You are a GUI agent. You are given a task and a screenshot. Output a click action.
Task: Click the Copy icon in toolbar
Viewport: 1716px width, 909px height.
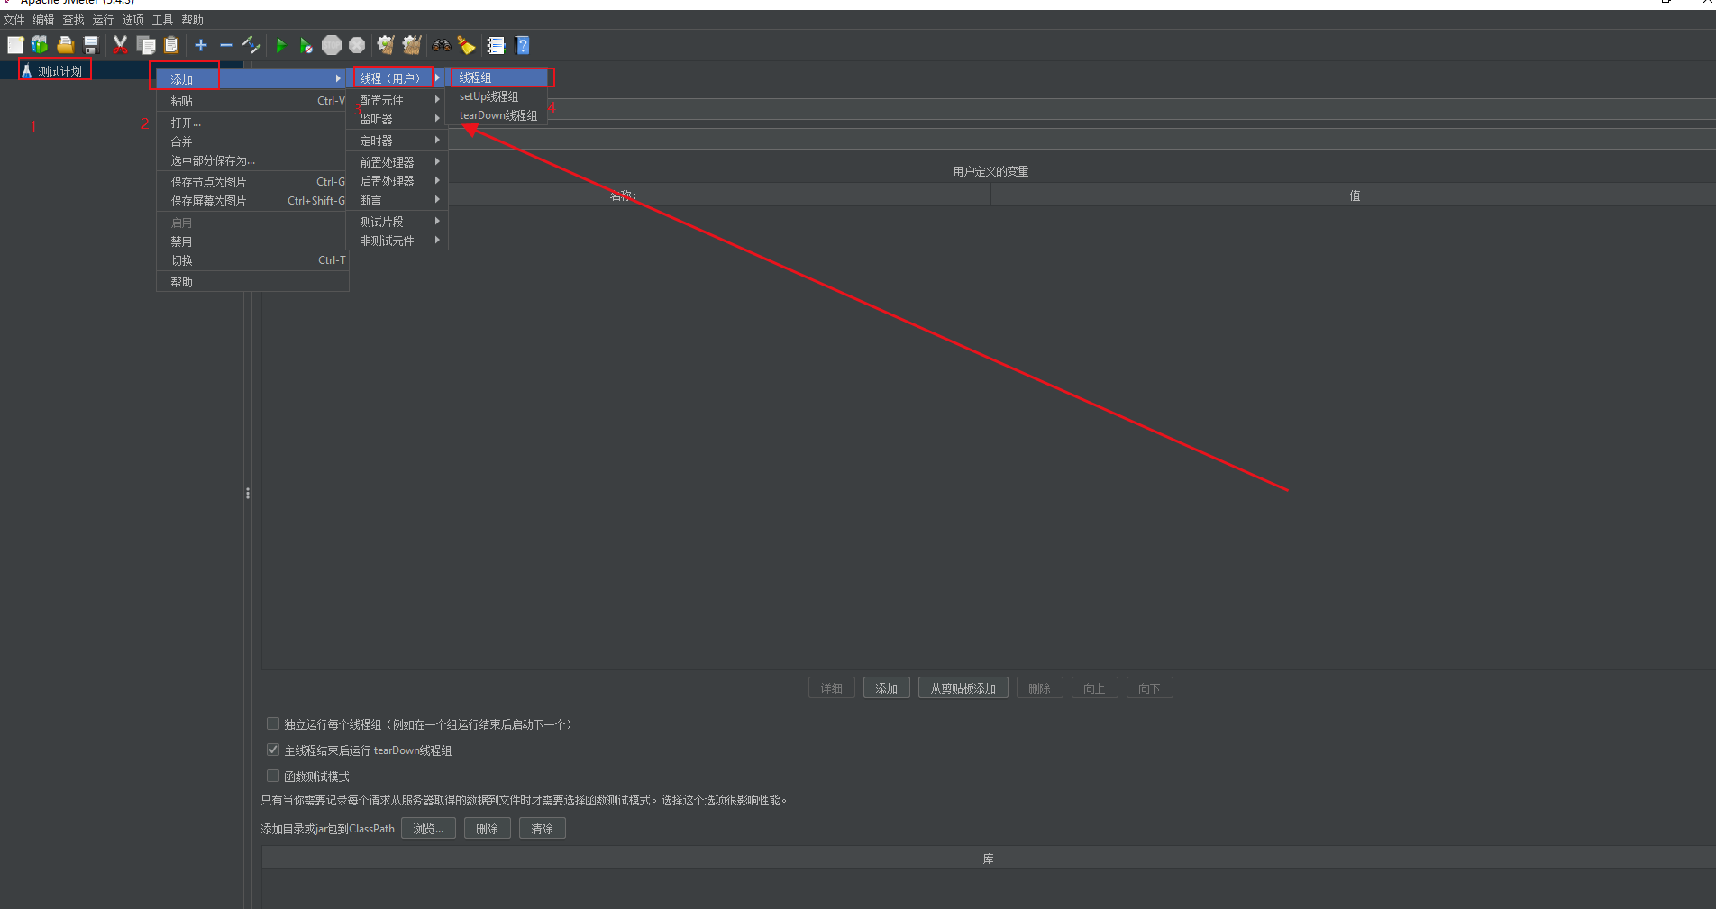pos(145,45)
